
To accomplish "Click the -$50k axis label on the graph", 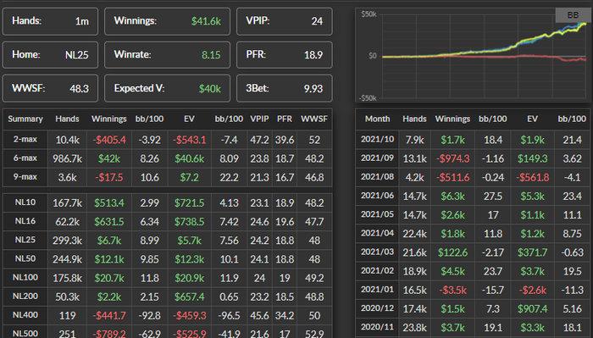I will 368,98.
